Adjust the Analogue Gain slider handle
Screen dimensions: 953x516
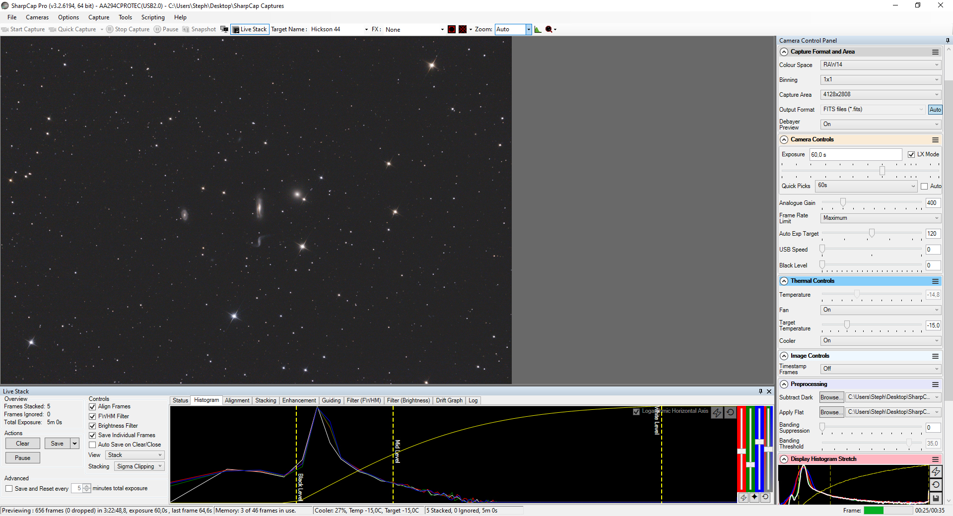pos(843,202)
